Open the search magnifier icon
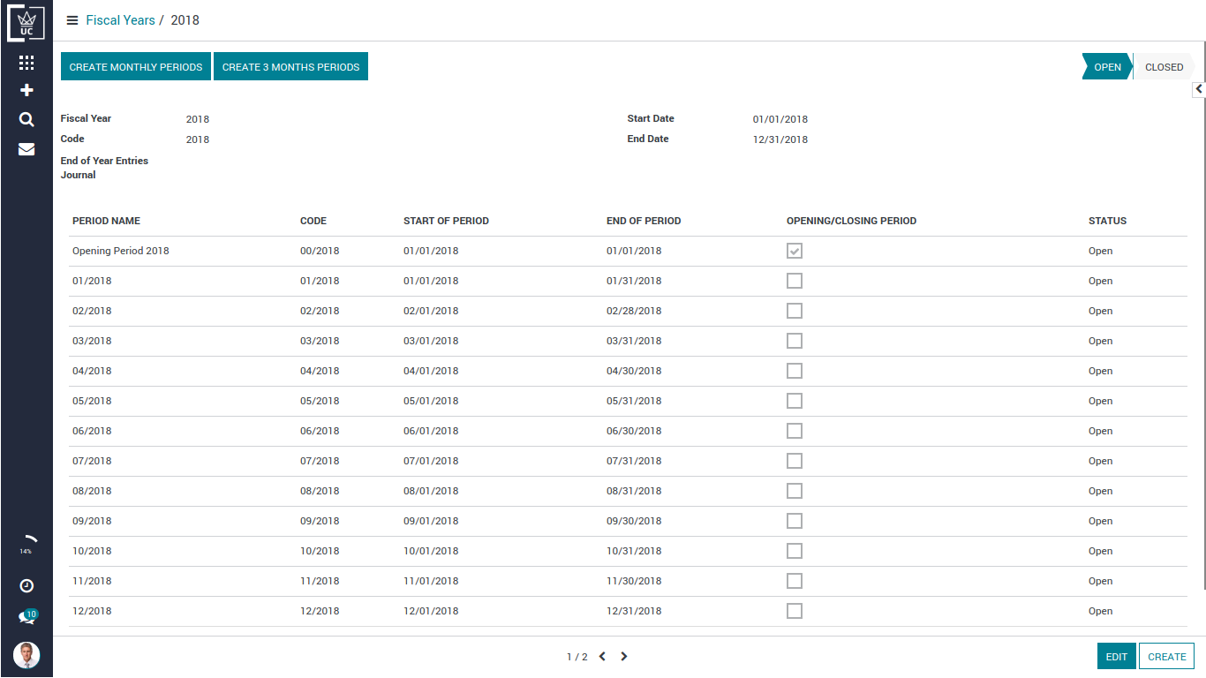 click(x=26, y=120)
